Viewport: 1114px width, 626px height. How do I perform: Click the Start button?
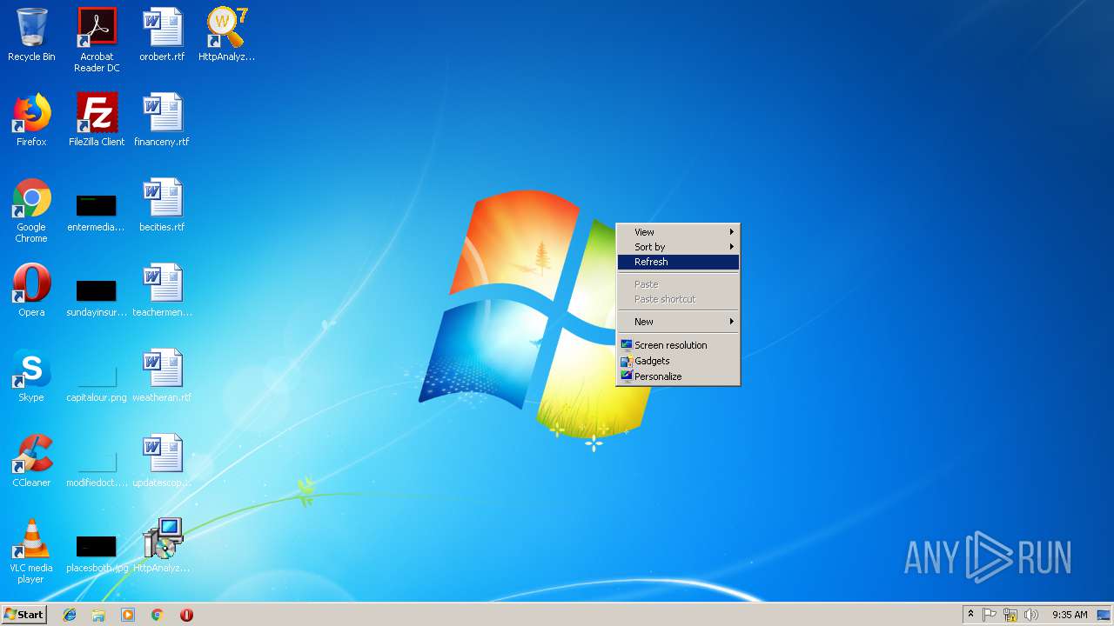coord(24,615)
